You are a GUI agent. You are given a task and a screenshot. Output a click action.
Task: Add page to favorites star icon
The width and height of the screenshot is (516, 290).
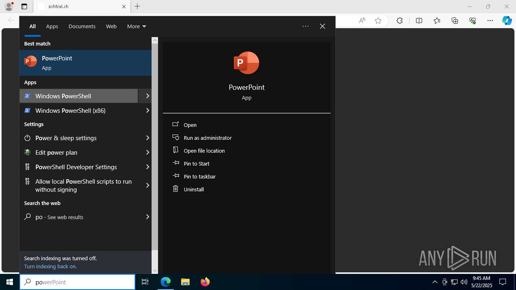[x=378, y=21]
